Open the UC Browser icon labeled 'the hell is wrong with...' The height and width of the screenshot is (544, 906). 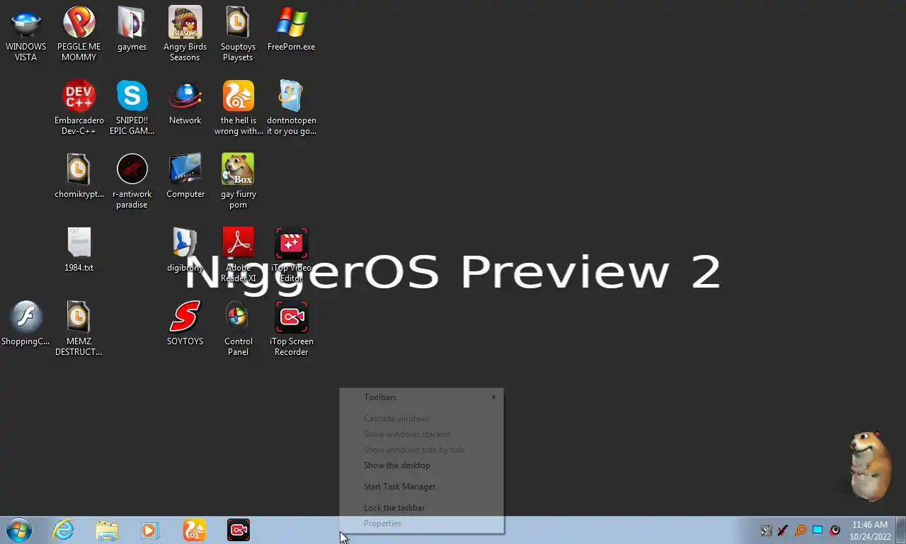point(238,108)
